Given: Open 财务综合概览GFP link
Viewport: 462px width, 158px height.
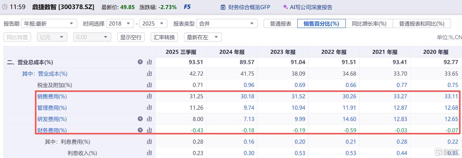Looking at the screenshot, I should (249, 7).
